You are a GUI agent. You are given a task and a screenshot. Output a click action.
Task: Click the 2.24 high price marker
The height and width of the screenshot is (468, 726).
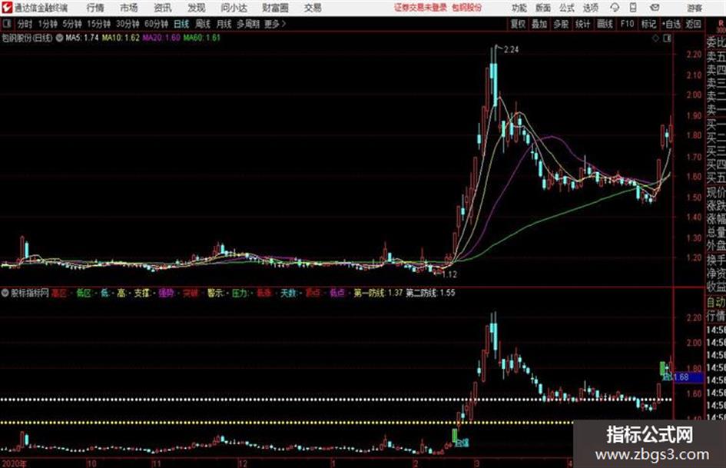tap(511, 50)
